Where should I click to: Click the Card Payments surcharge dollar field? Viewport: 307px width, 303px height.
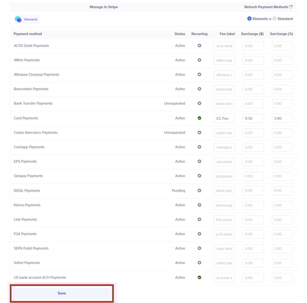tap(252, 118)
